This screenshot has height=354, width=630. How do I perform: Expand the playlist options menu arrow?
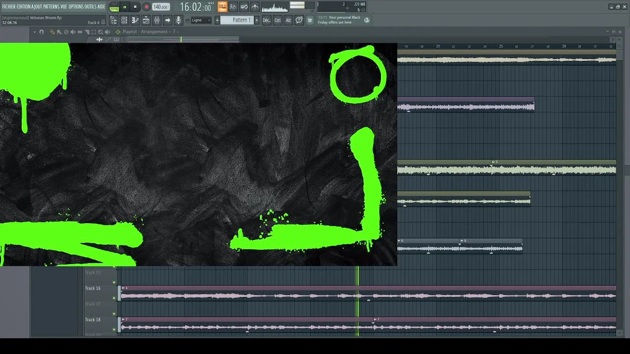click(x=34, y=32)
